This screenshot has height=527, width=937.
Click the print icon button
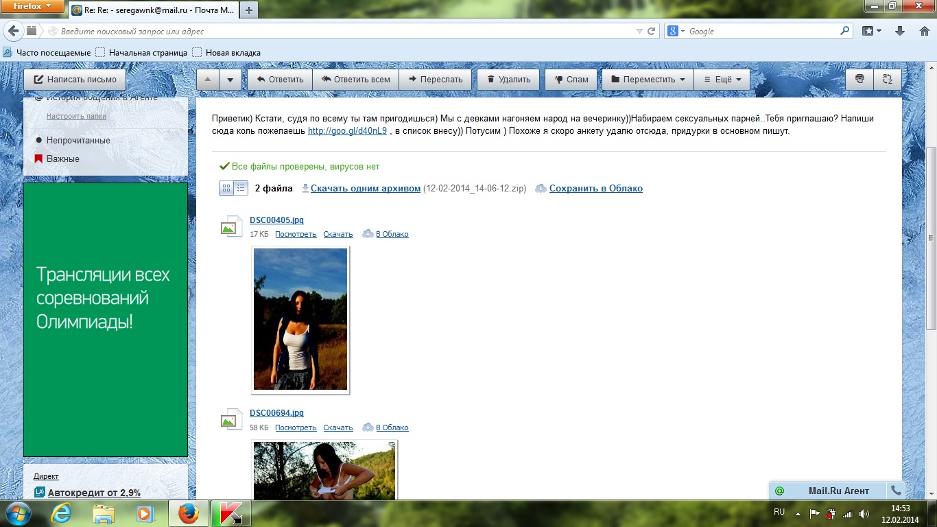pyautogui.click(x=859, y=79)
